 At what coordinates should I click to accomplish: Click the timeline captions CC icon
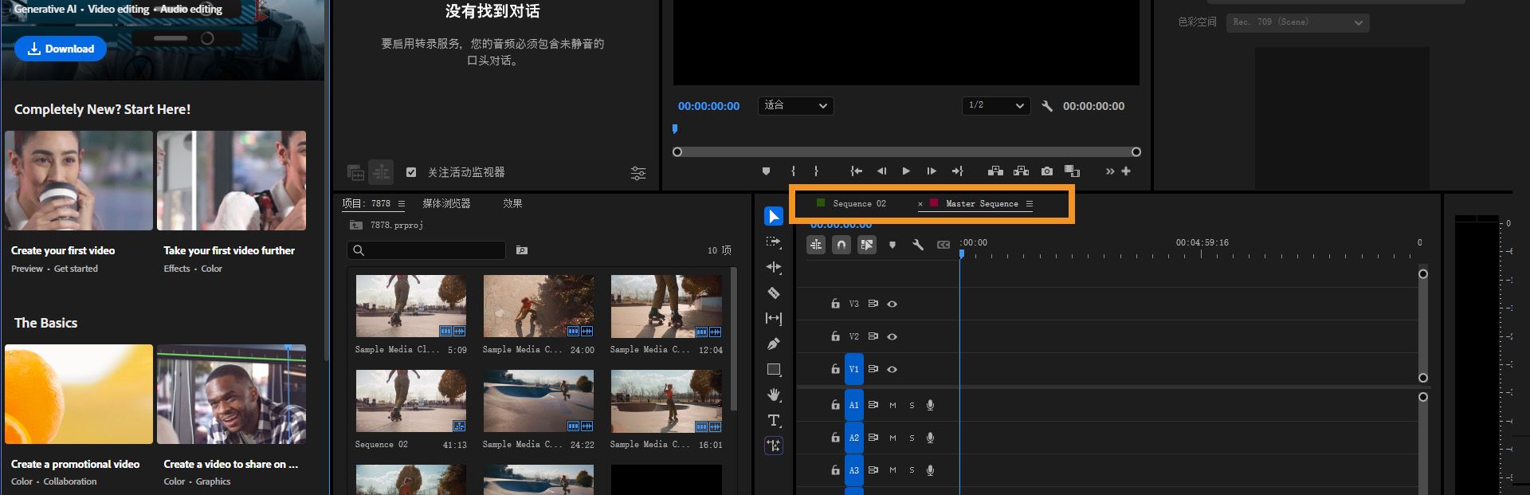point(943,245)
